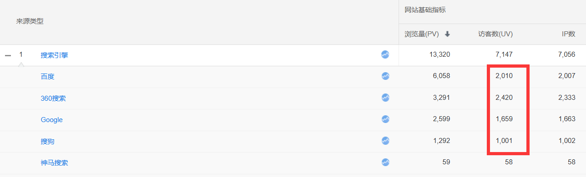Open trend chart icon for 搜狗 row

385,141
